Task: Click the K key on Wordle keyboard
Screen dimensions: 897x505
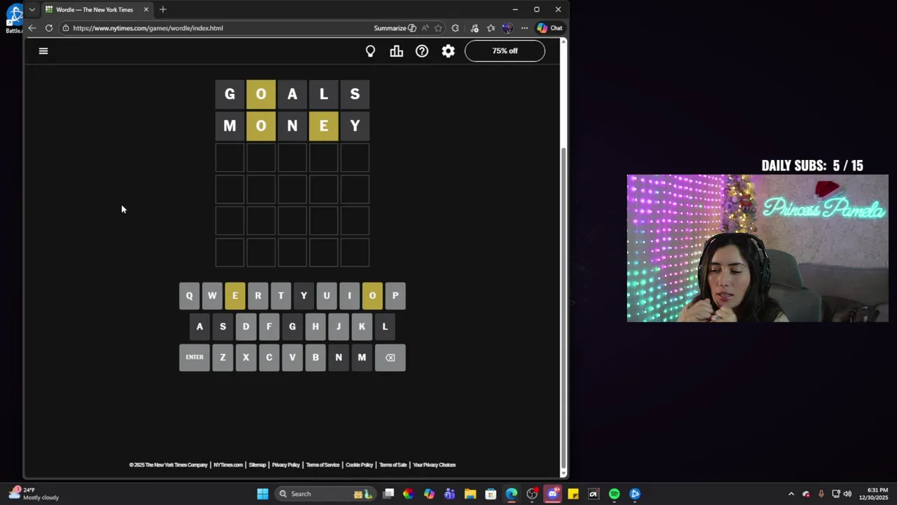Action: click(362, 327)
